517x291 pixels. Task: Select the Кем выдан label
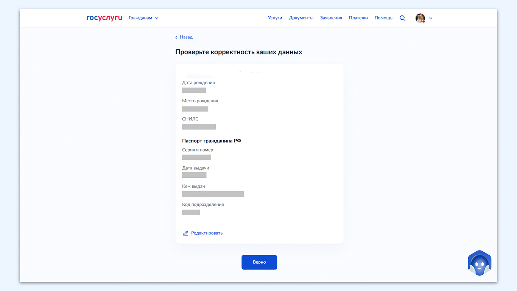(193, 186)
